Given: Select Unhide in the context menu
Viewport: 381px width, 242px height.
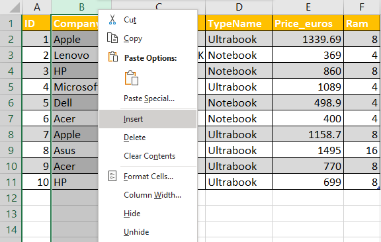Looking at the screenshot, I should coord(148,232).
